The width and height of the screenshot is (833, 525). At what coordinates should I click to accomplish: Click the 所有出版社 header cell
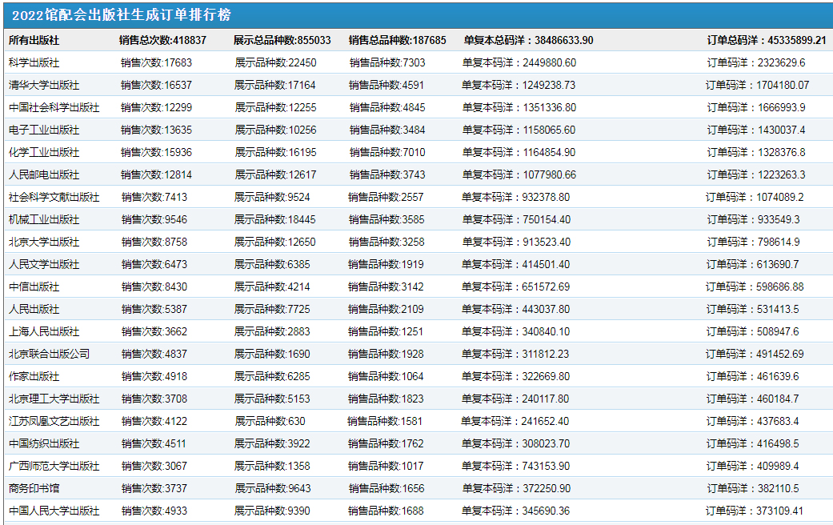click(34, 40)
